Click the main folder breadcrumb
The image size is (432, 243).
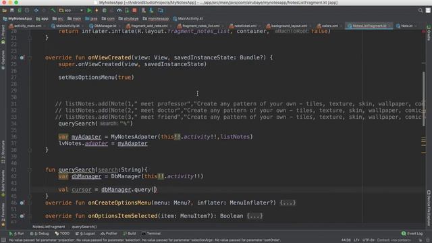coord(74,19)
